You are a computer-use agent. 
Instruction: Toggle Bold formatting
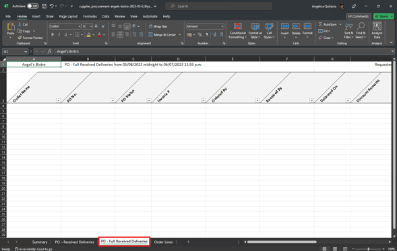[x=53, y=34]
